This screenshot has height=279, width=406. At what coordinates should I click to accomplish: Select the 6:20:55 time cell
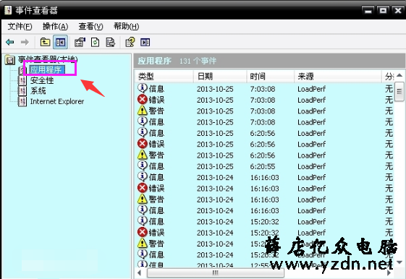point(263,166)
